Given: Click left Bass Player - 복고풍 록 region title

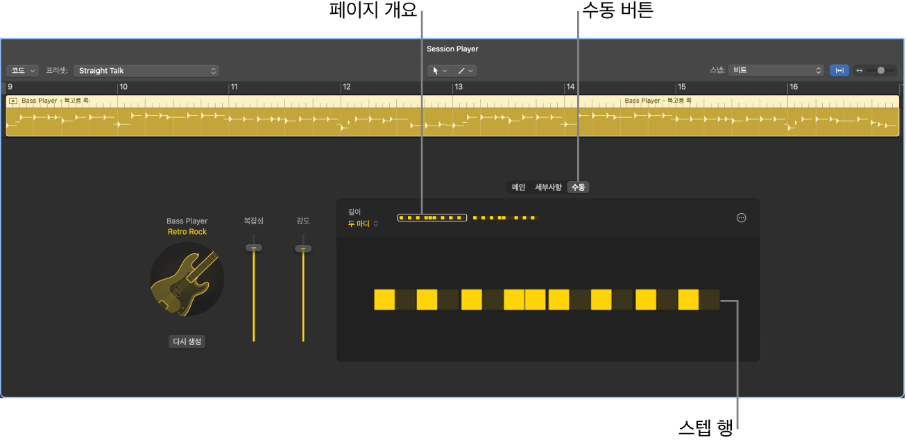Looking at the screenshot, I should [x=55, y=101].
